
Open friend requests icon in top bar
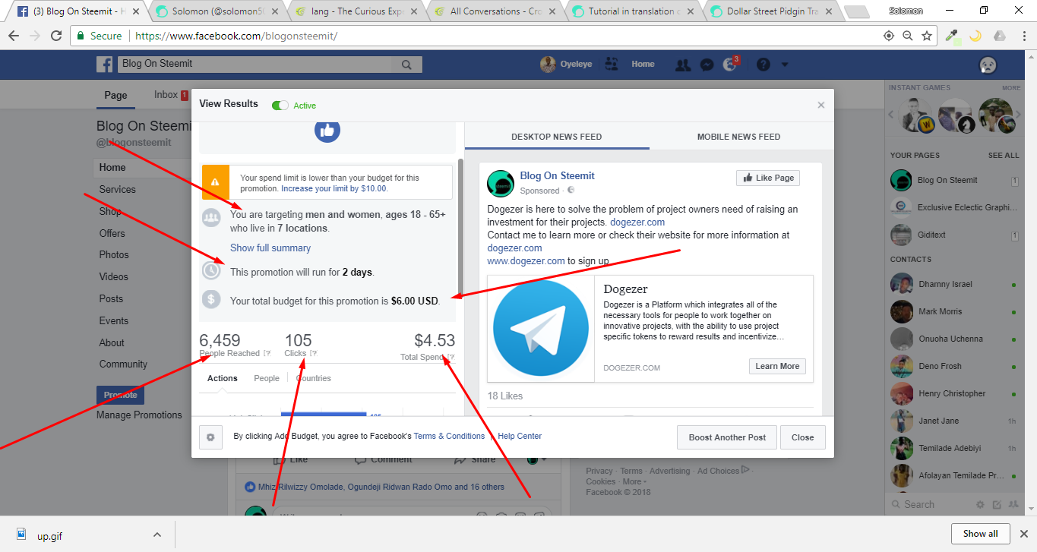pyautogui.click(x=683, y=65)
